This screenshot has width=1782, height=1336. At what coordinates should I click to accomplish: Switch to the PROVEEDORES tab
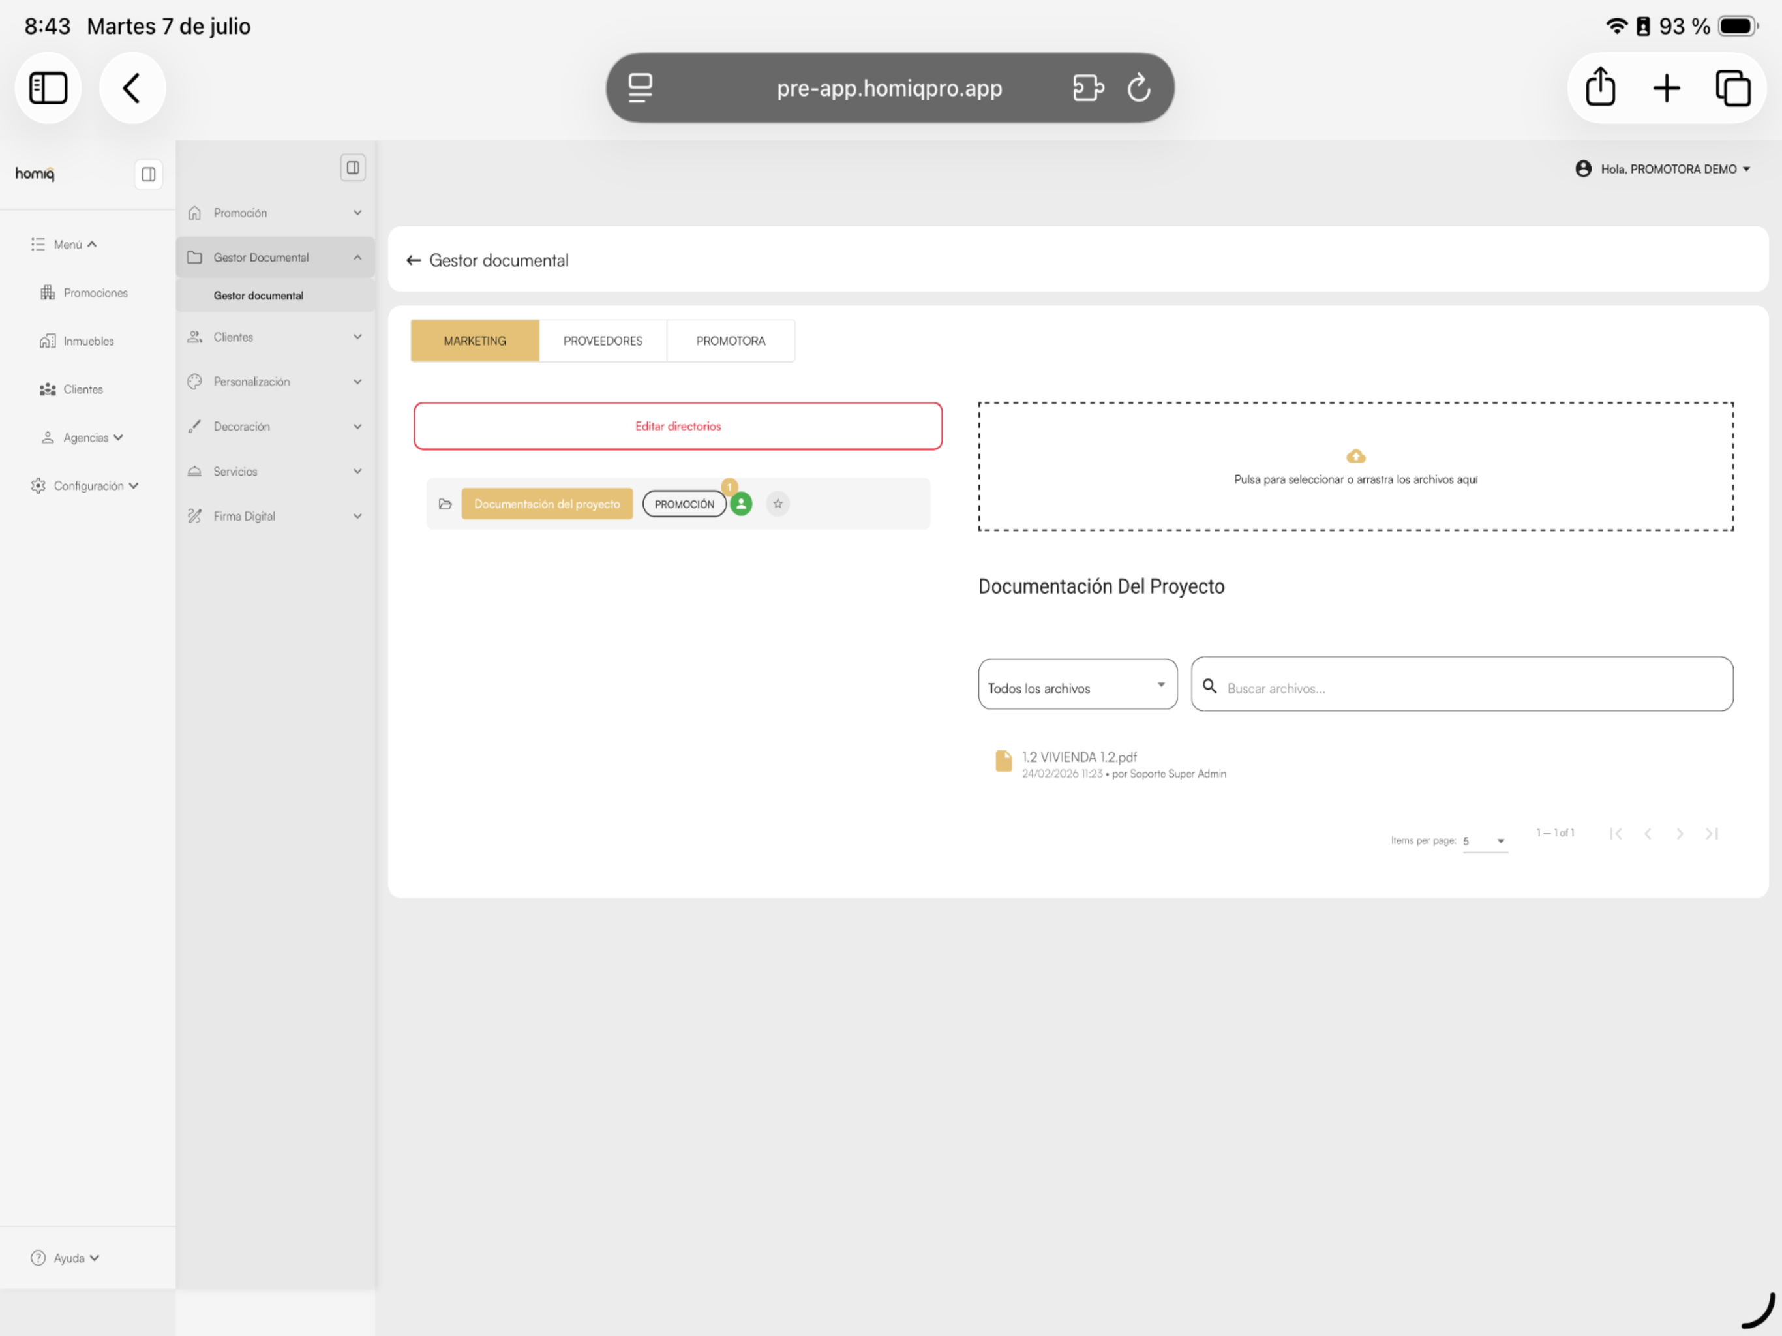603,341
